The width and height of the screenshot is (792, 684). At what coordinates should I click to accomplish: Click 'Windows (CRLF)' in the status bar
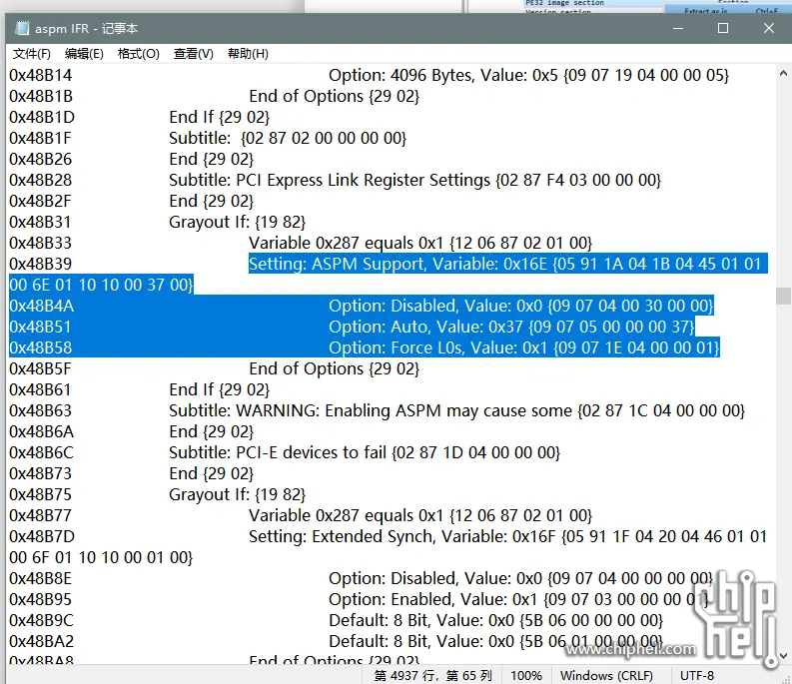[x=606, y=675]
